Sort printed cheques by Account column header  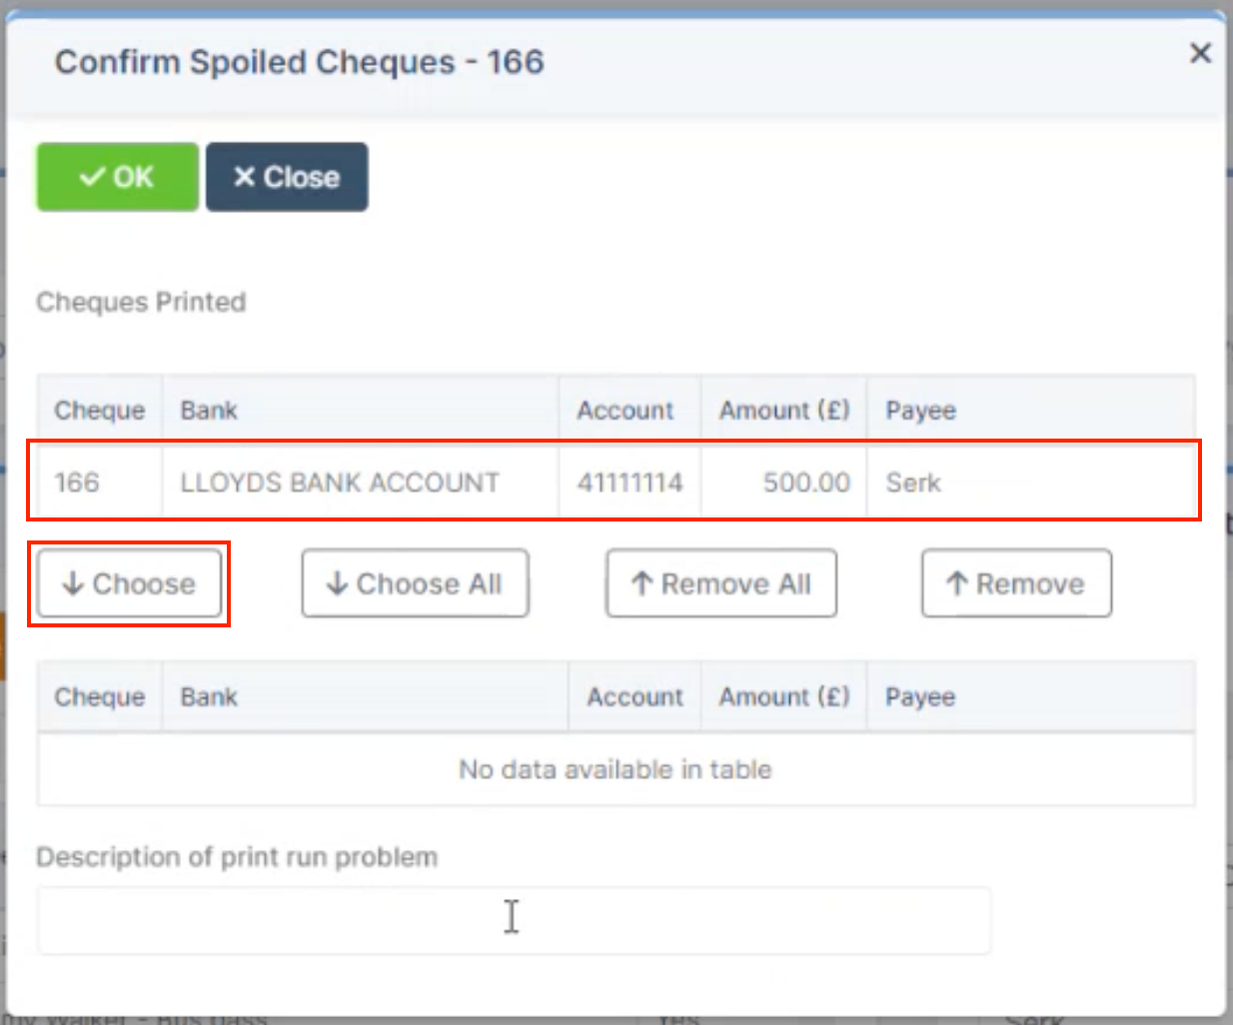[x=630, y=411]
